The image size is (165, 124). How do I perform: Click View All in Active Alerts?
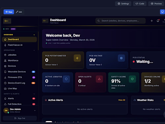(x=121, y=100)
